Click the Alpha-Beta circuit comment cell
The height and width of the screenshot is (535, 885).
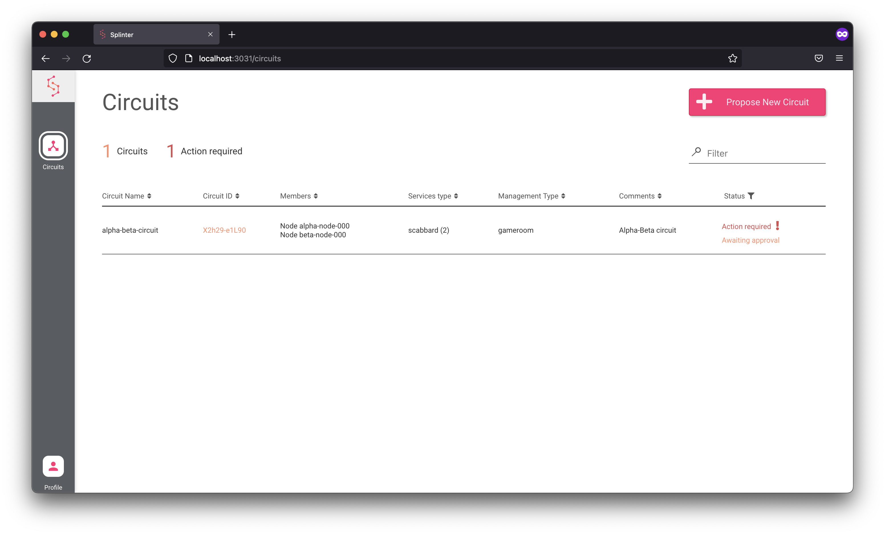pyautogui.click(x=647, y=230)
